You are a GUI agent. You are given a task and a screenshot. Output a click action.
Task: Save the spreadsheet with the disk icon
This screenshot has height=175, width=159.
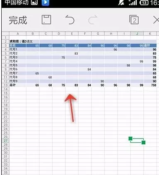pyautogui.click(x=46, y=19)
